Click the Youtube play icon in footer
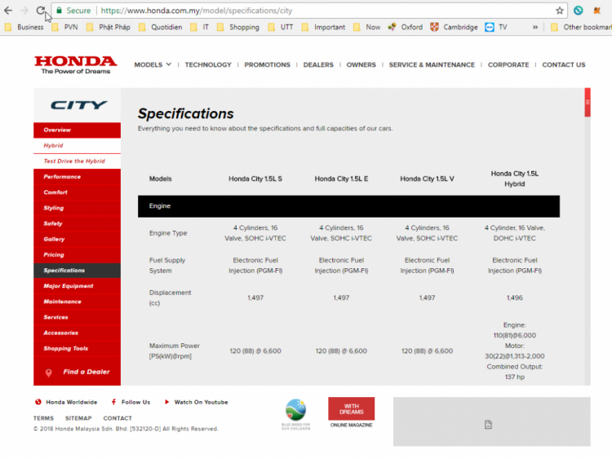This screenshot has width=612, height=459. pos(166,402)
